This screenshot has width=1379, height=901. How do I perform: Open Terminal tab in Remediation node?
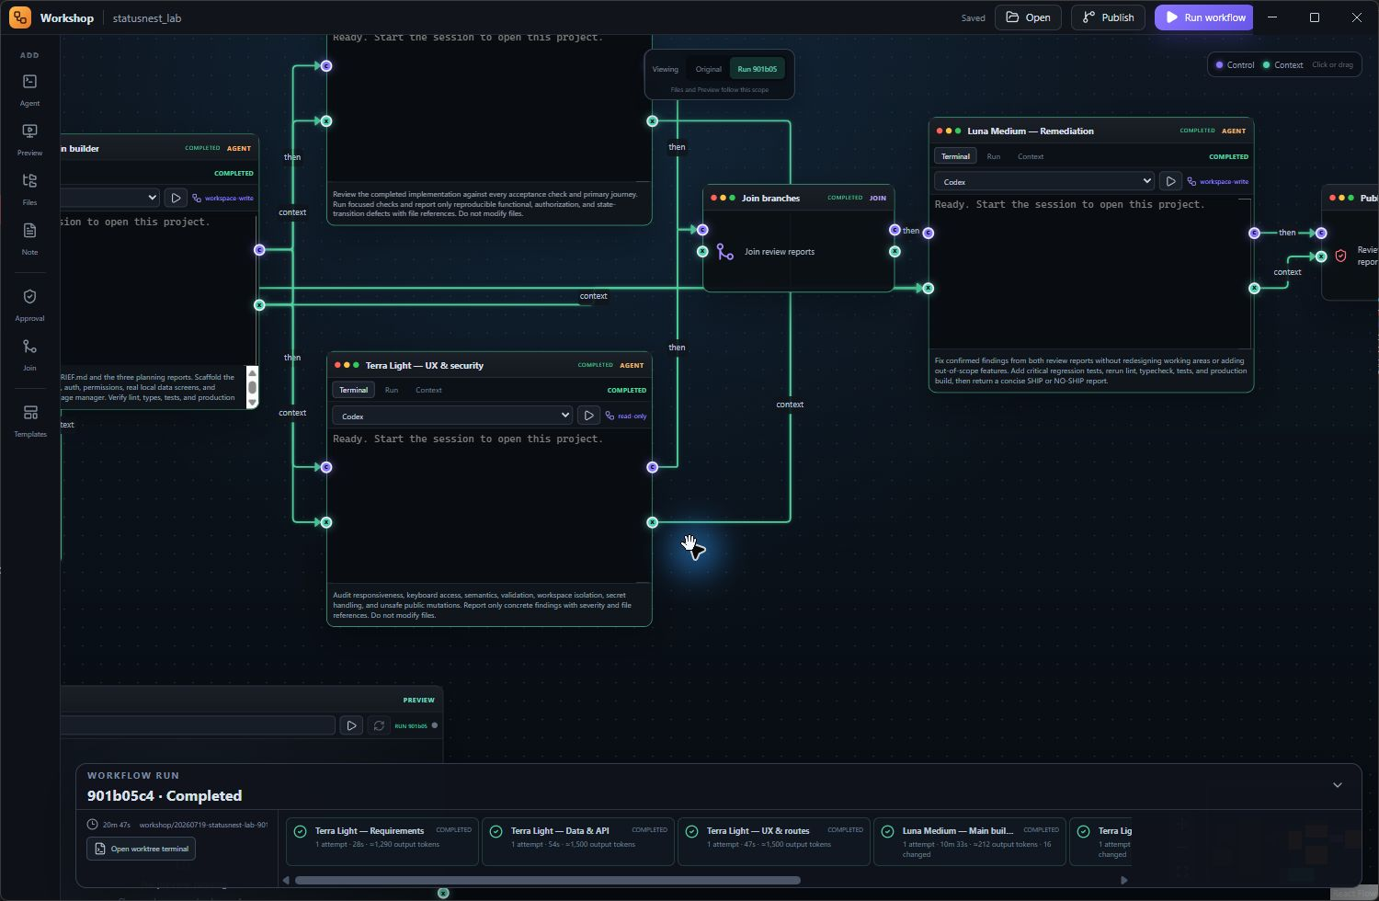click(955, 156)
